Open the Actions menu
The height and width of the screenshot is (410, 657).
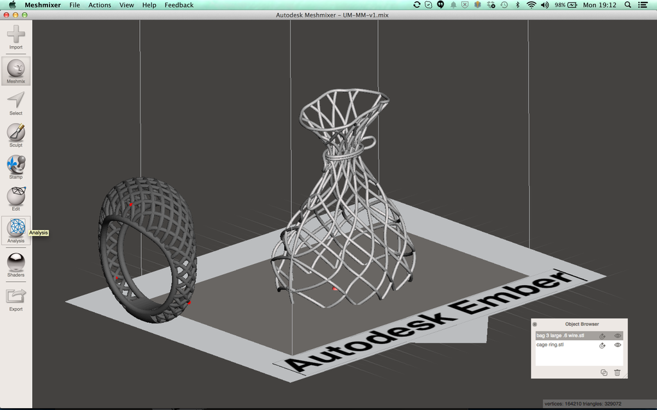(x=99, y=5)
